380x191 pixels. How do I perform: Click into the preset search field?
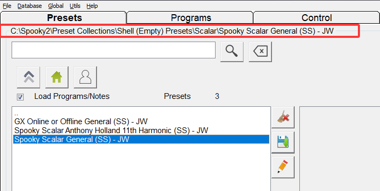click(113, 50)
